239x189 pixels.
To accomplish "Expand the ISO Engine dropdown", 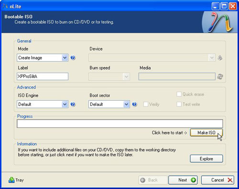I will click(x=43, y=104).
